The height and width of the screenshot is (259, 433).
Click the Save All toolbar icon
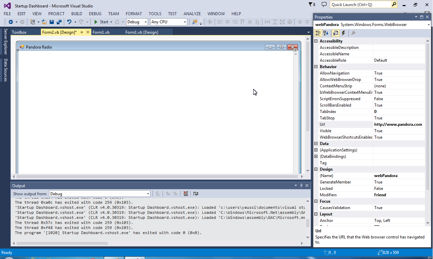(59, 22)
